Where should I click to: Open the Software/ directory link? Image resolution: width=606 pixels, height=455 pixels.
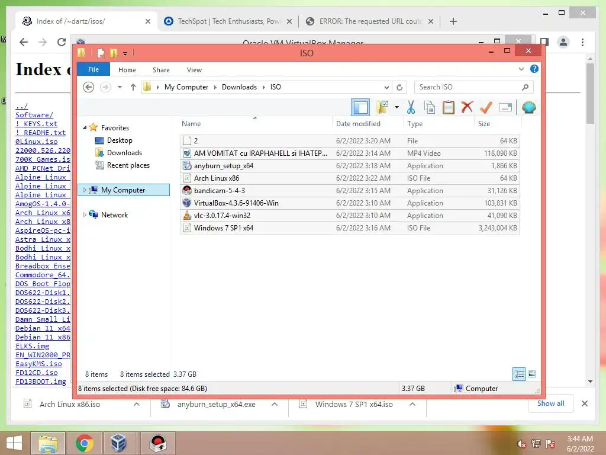(x=34, y=115)
